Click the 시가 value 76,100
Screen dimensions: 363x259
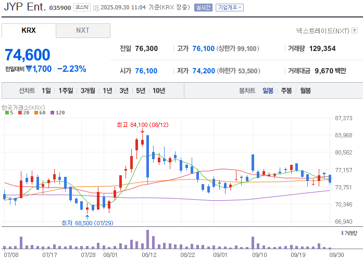[146, 71]
